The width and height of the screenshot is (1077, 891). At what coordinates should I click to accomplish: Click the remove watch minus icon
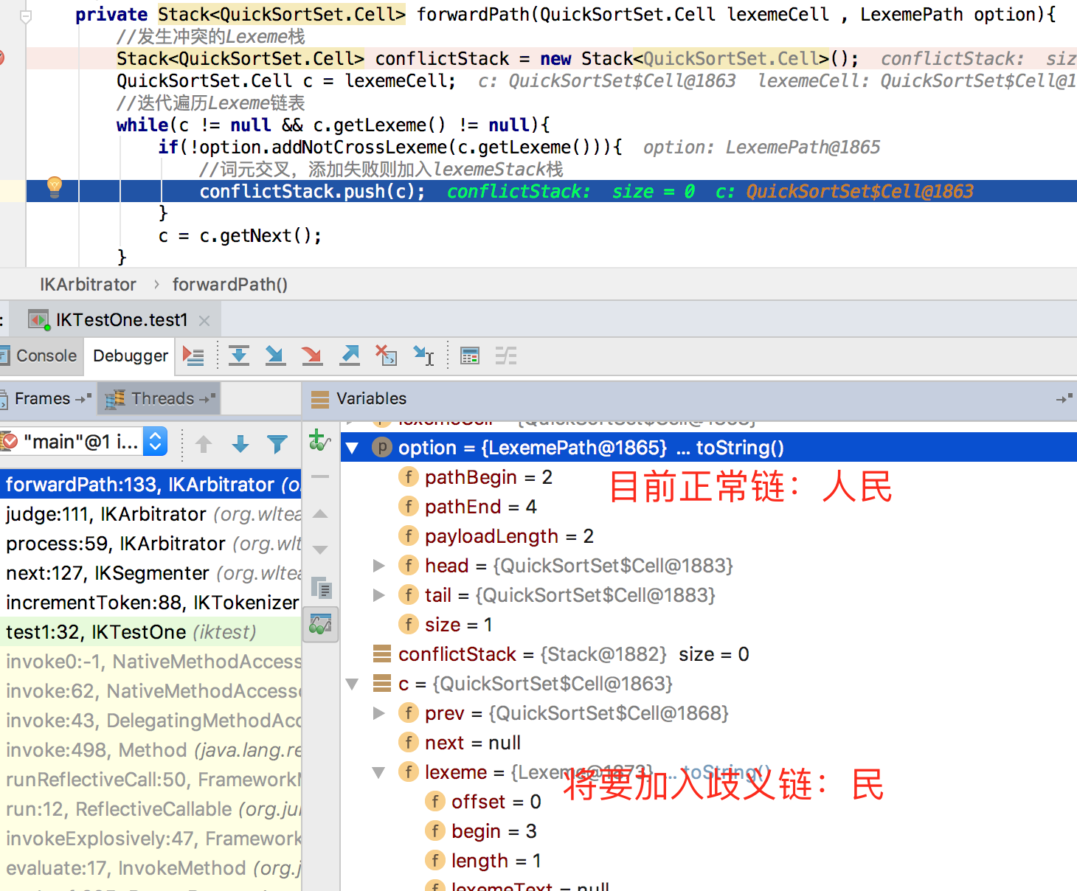coord(320,477)
